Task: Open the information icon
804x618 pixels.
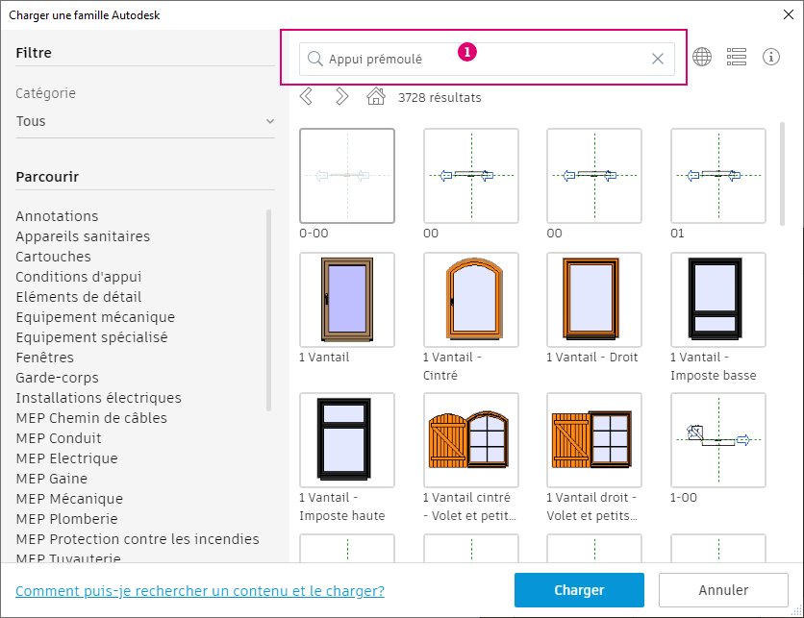Action: pyautogui.click(x=771, y=58)
